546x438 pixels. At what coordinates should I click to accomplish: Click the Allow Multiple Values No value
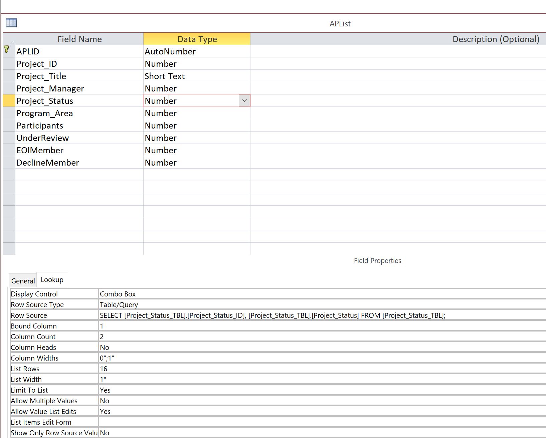[105, 401]
